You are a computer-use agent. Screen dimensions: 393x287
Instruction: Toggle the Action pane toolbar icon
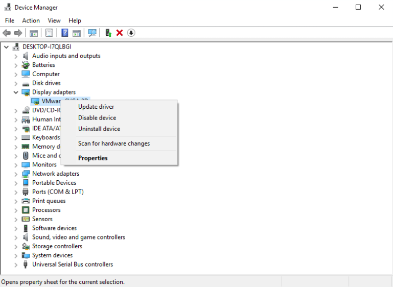(77, 33)
